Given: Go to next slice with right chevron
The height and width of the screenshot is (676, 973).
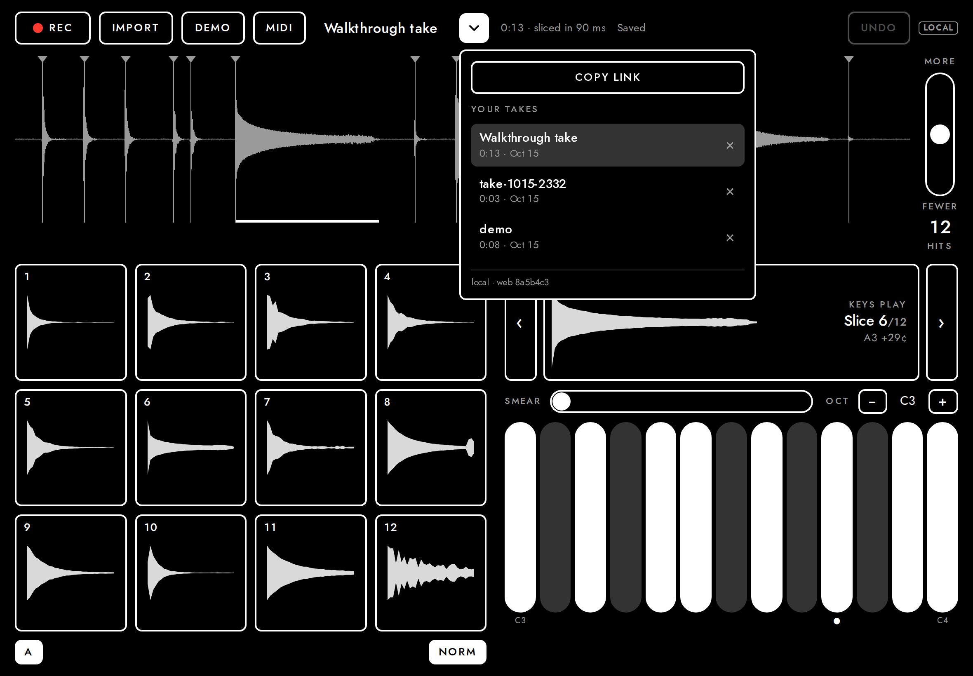Looking at the screenshot, I should click(x=942, y=322).
